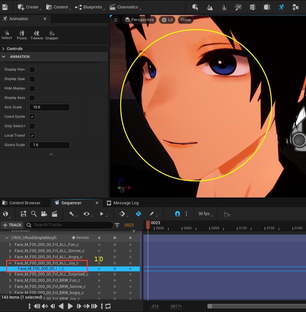Uncheck the Local Transform checkbox
Viewport: 306px width, 312px height.
[32, 136]
